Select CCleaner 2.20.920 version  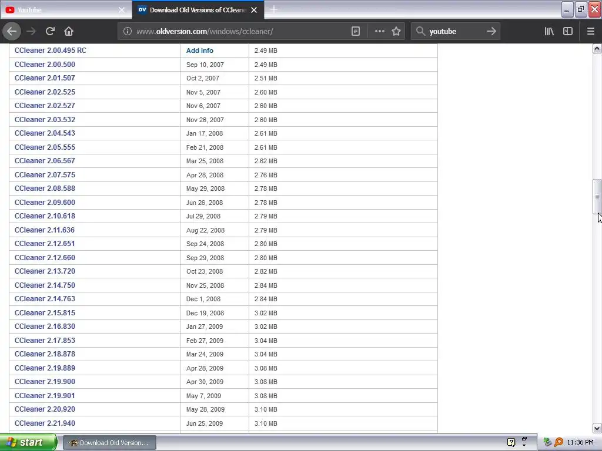point(45,409)
